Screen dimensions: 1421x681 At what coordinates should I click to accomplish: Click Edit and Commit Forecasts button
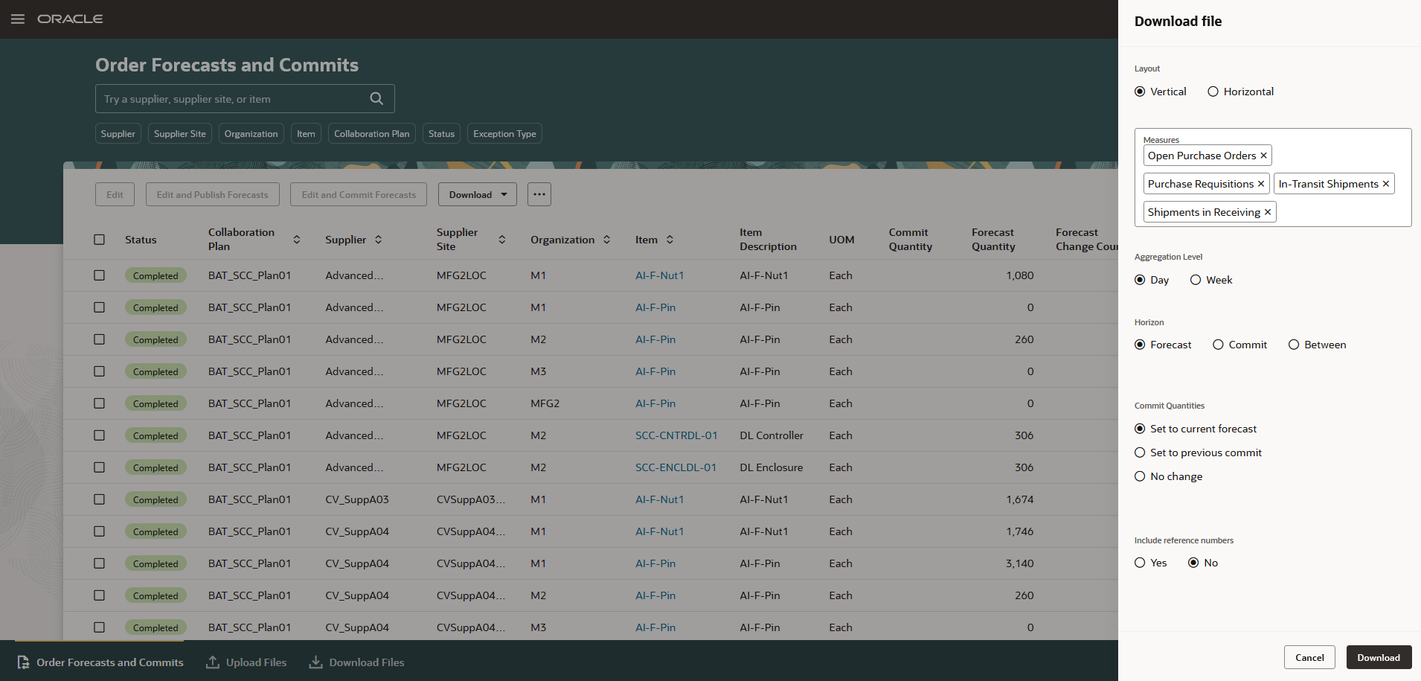click(x=359, y=194)
